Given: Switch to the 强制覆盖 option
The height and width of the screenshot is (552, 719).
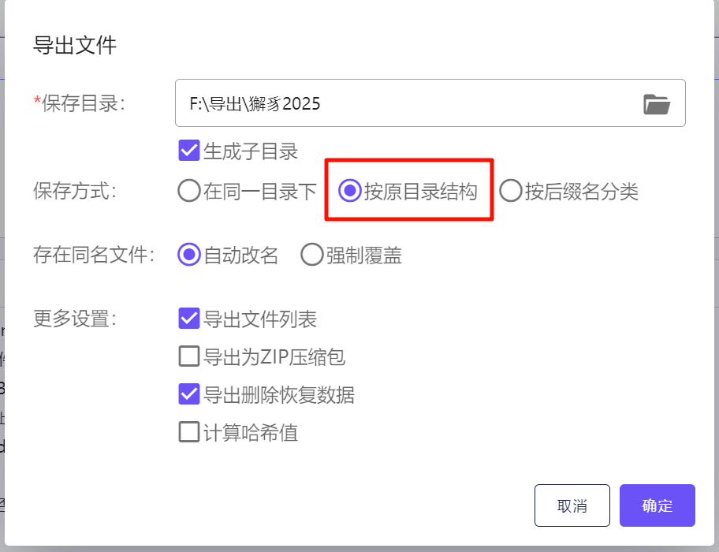Looking at the screenshot, I should pos(312,255).
